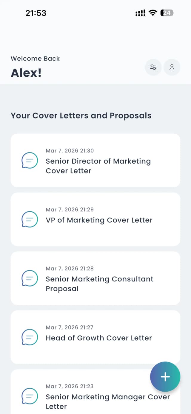Open the settings sliders icon at top right
This screenshot has height=414, width=191.
pos(153,67)
